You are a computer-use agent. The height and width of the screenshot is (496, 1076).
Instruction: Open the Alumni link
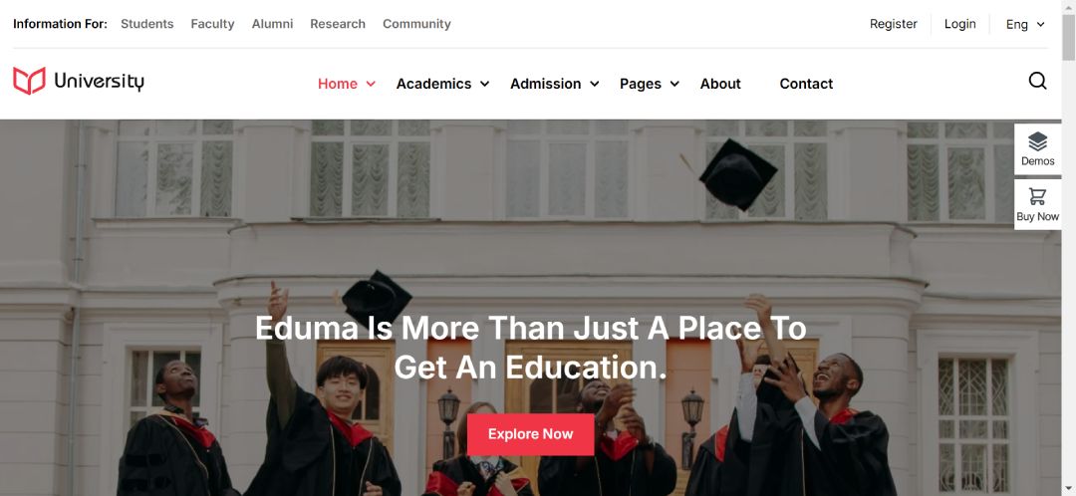click(272, 24)
